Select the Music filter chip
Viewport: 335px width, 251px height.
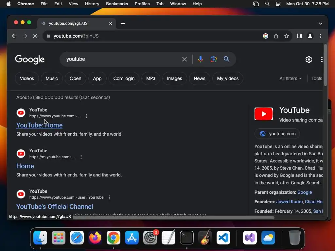52,78
